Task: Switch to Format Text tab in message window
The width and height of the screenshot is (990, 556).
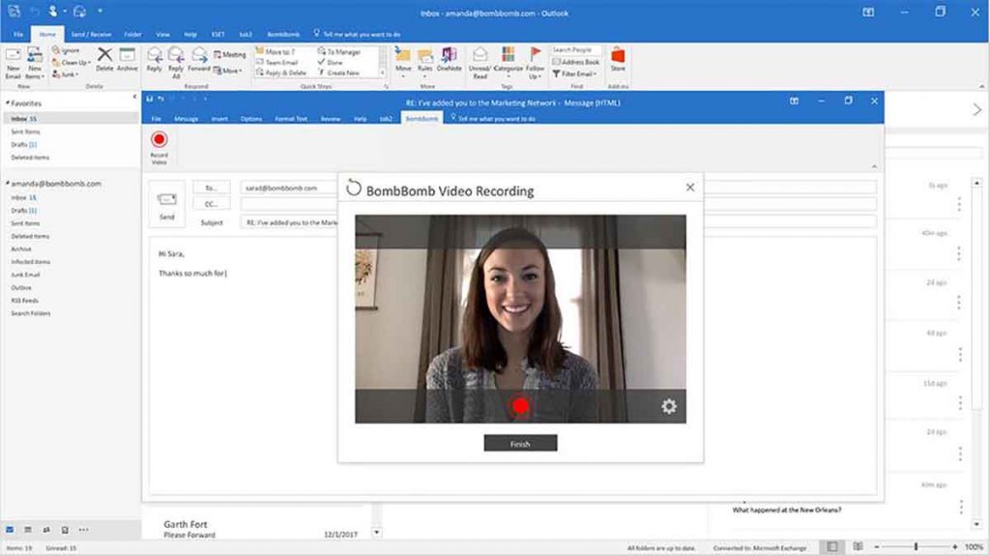Action: point(291,119)
